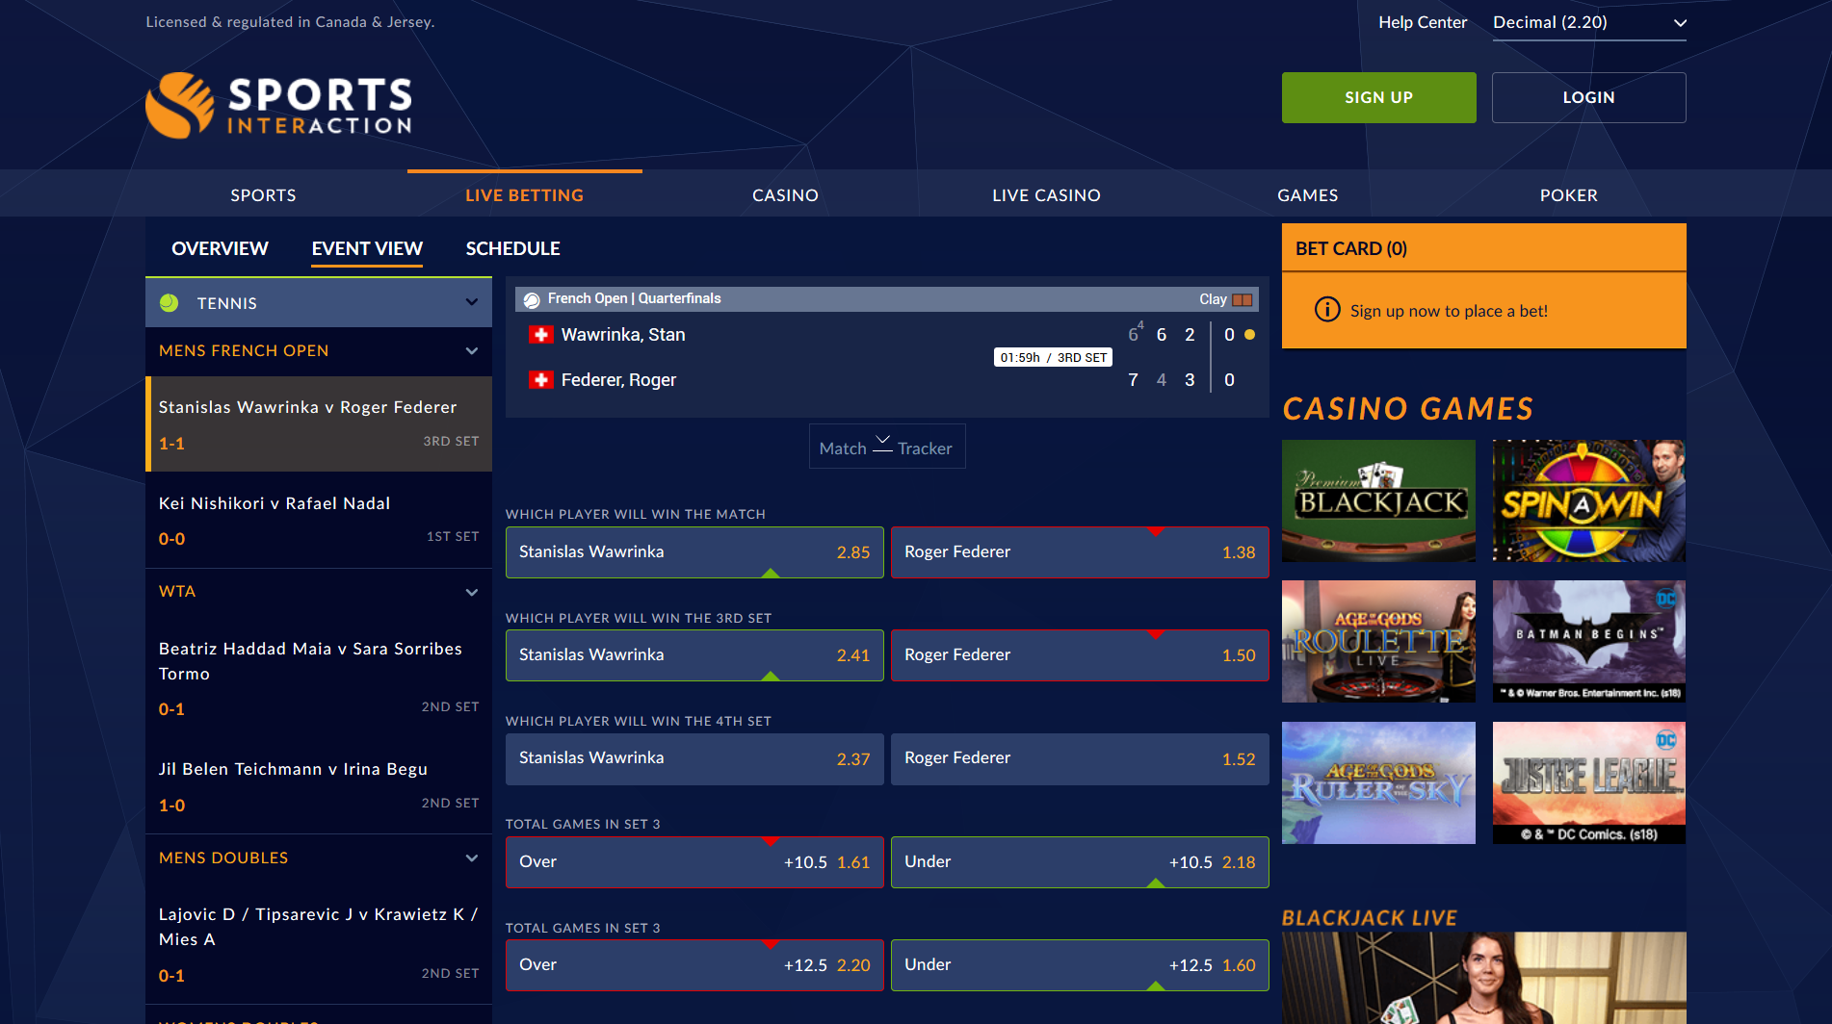Screen dimensions: 1832x1024
Task: Click the Clay court surface icon
Action: pos(1243,299)
